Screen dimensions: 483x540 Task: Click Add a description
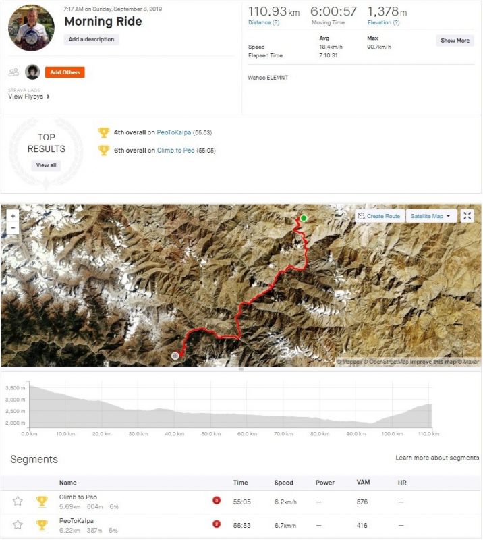pos(92,40)
